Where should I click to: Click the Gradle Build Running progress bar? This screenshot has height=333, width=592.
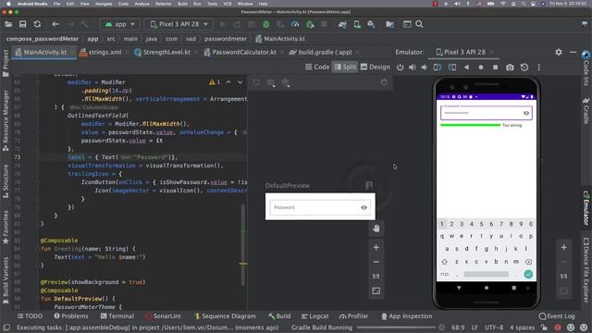(x=397, y=327)
